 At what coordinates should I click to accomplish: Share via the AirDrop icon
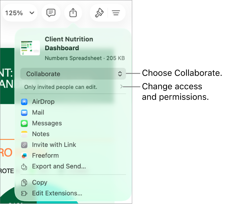[x=24, y=102]
